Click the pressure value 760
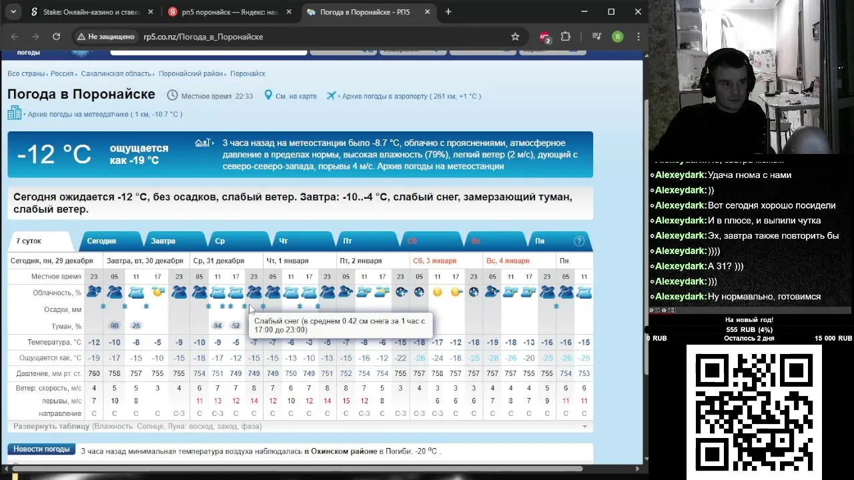Viewport: 854px width, 480px height. click(94, 374)
